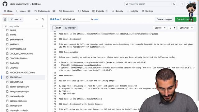Screen dimensions: 199x112
Task: Open the Security tab
Action: tap(118, 11)
